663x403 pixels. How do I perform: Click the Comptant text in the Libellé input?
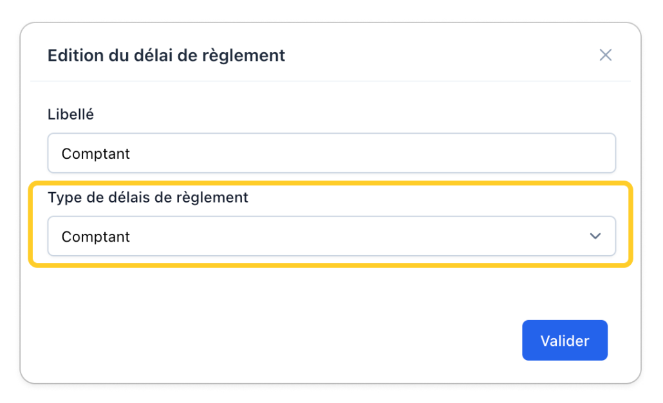[x=96, y=154]
